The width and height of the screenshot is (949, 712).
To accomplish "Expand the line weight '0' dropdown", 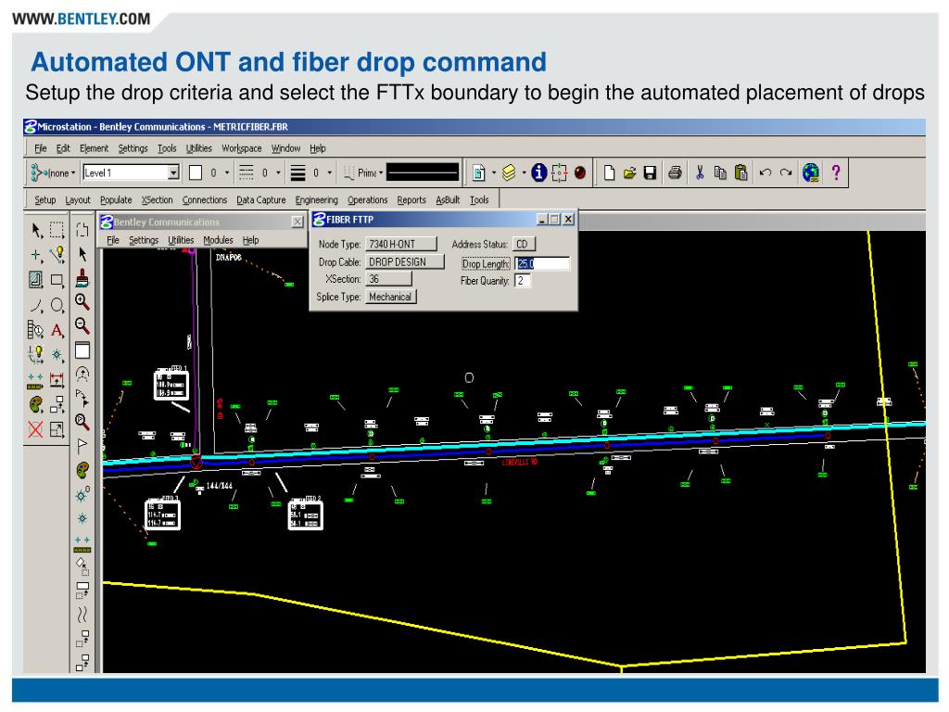I will [x=330, y=173].
